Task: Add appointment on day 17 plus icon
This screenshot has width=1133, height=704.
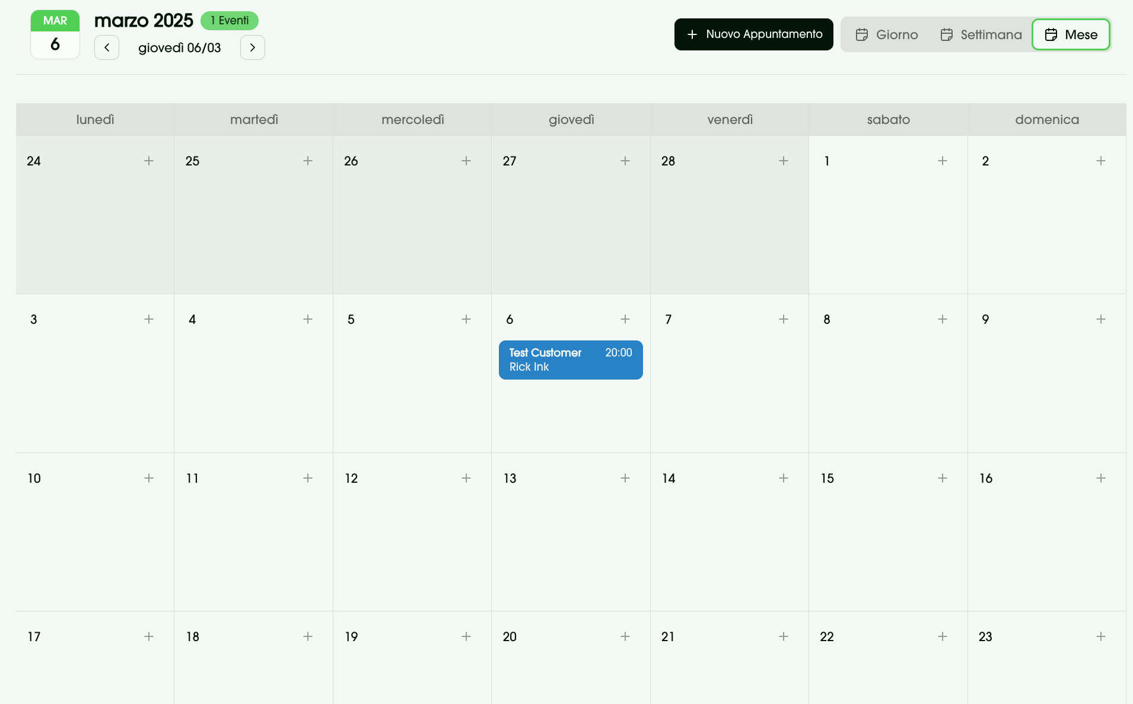Action: tap(149, 636)
